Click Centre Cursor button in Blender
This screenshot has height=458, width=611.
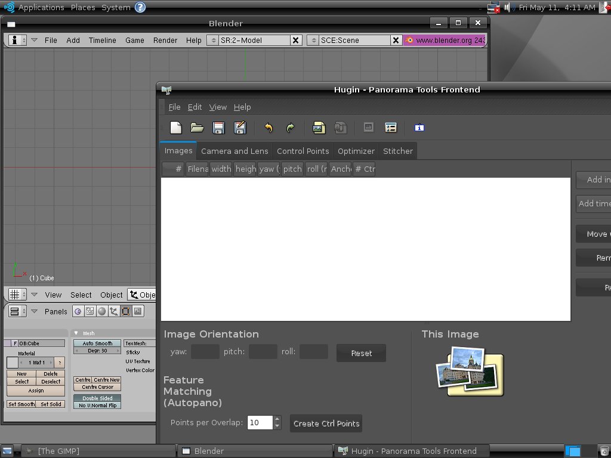point(97,387)
